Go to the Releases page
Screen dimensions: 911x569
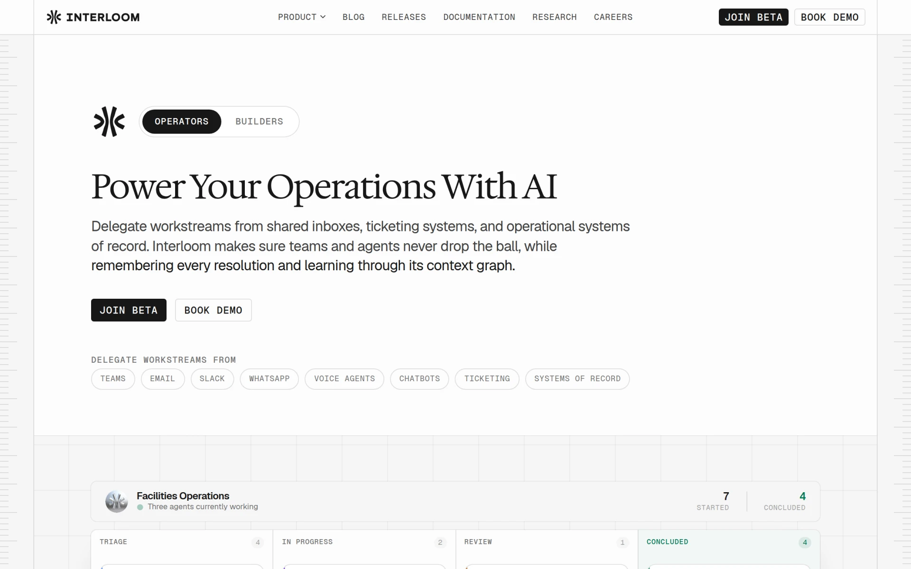click(404, 17)
